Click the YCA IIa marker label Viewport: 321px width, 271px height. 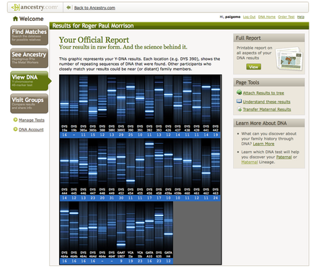point(131,254)
